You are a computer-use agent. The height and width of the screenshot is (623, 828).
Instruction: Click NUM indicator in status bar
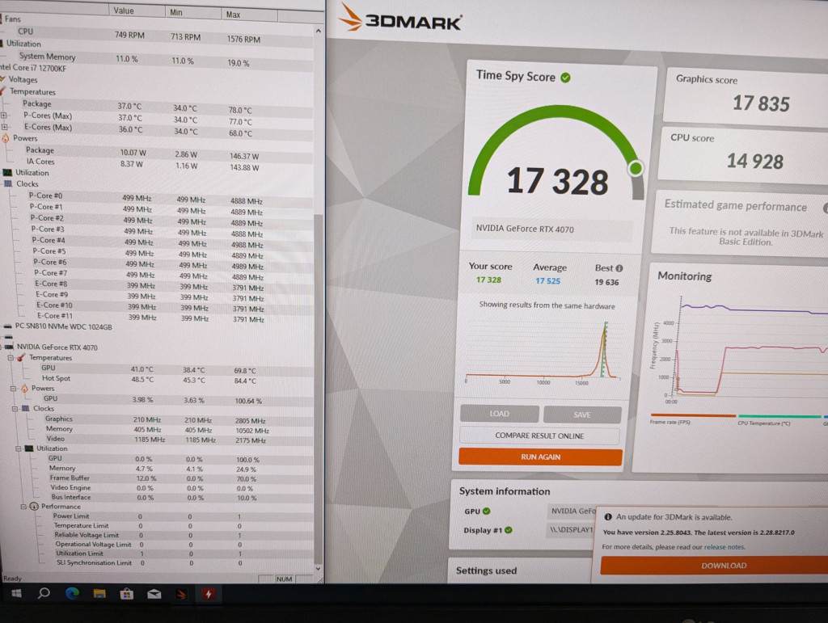[284, 579]
